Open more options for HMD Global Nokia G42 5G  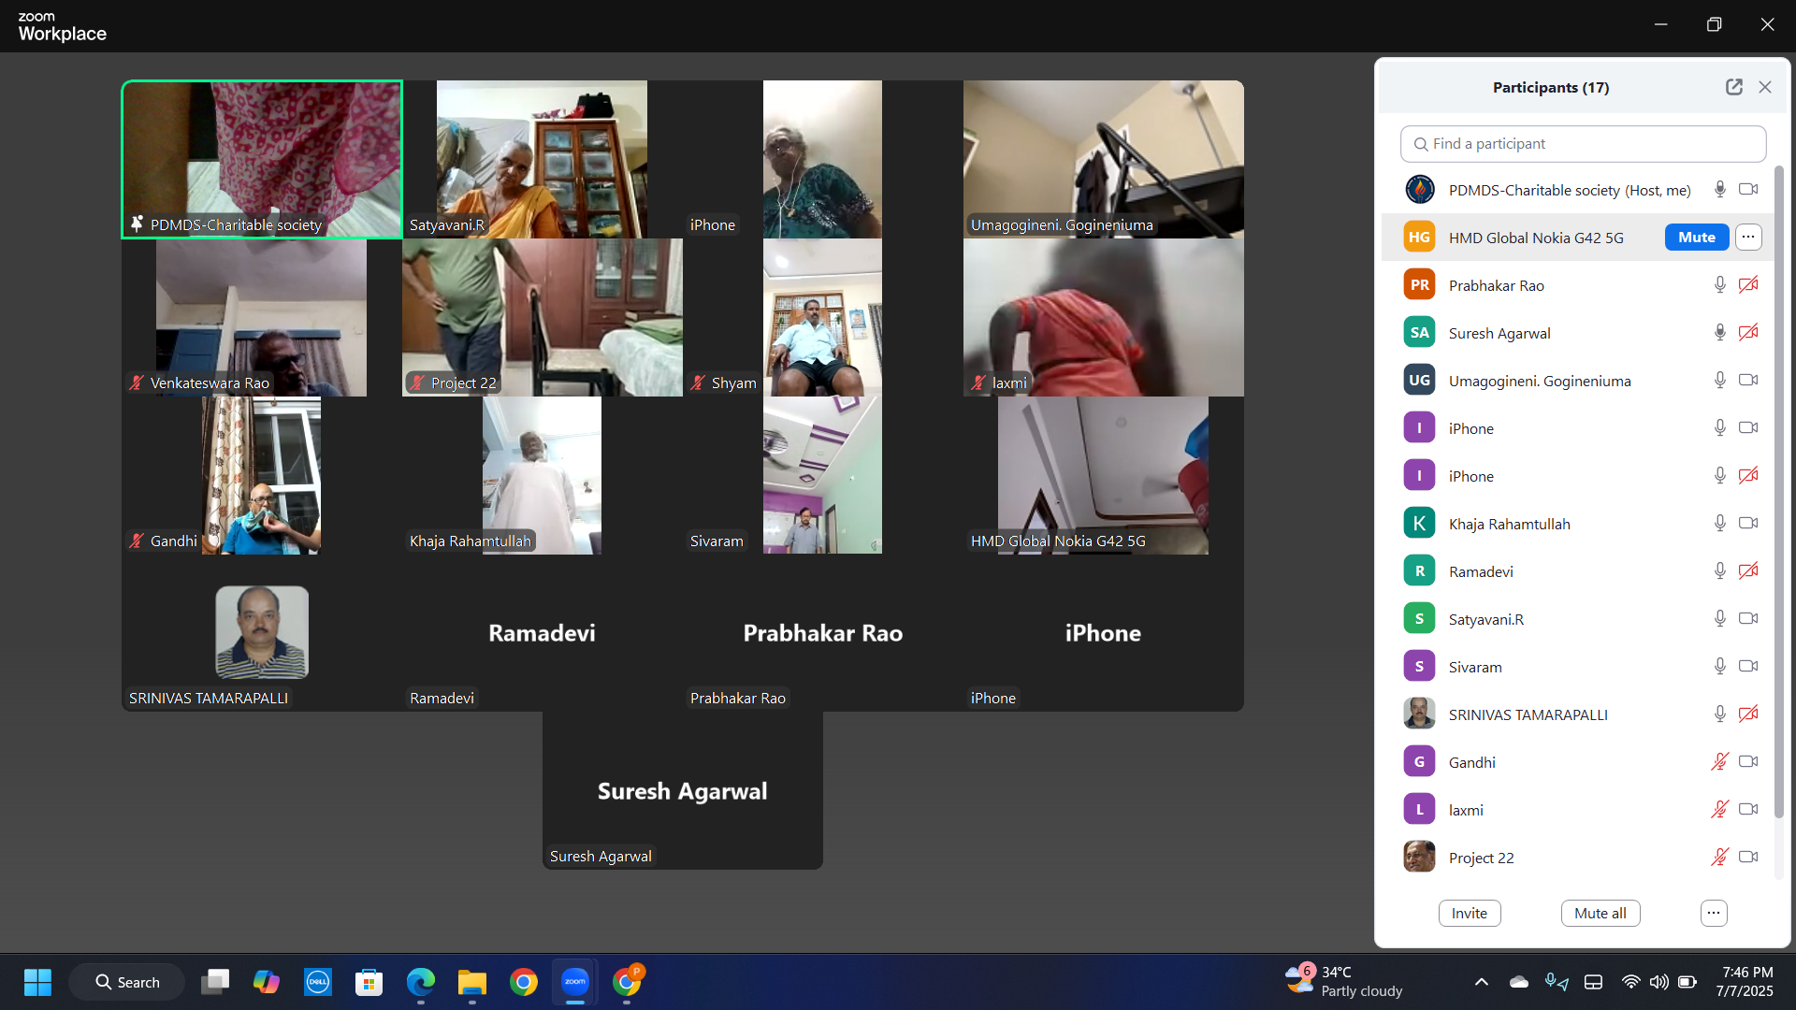click(x=1748, y=238)
